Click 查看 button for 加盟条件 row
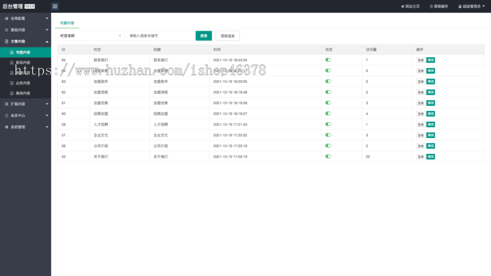Image resolution: width=491 pixels, height=276 pixels. click(x=421, y=81)
